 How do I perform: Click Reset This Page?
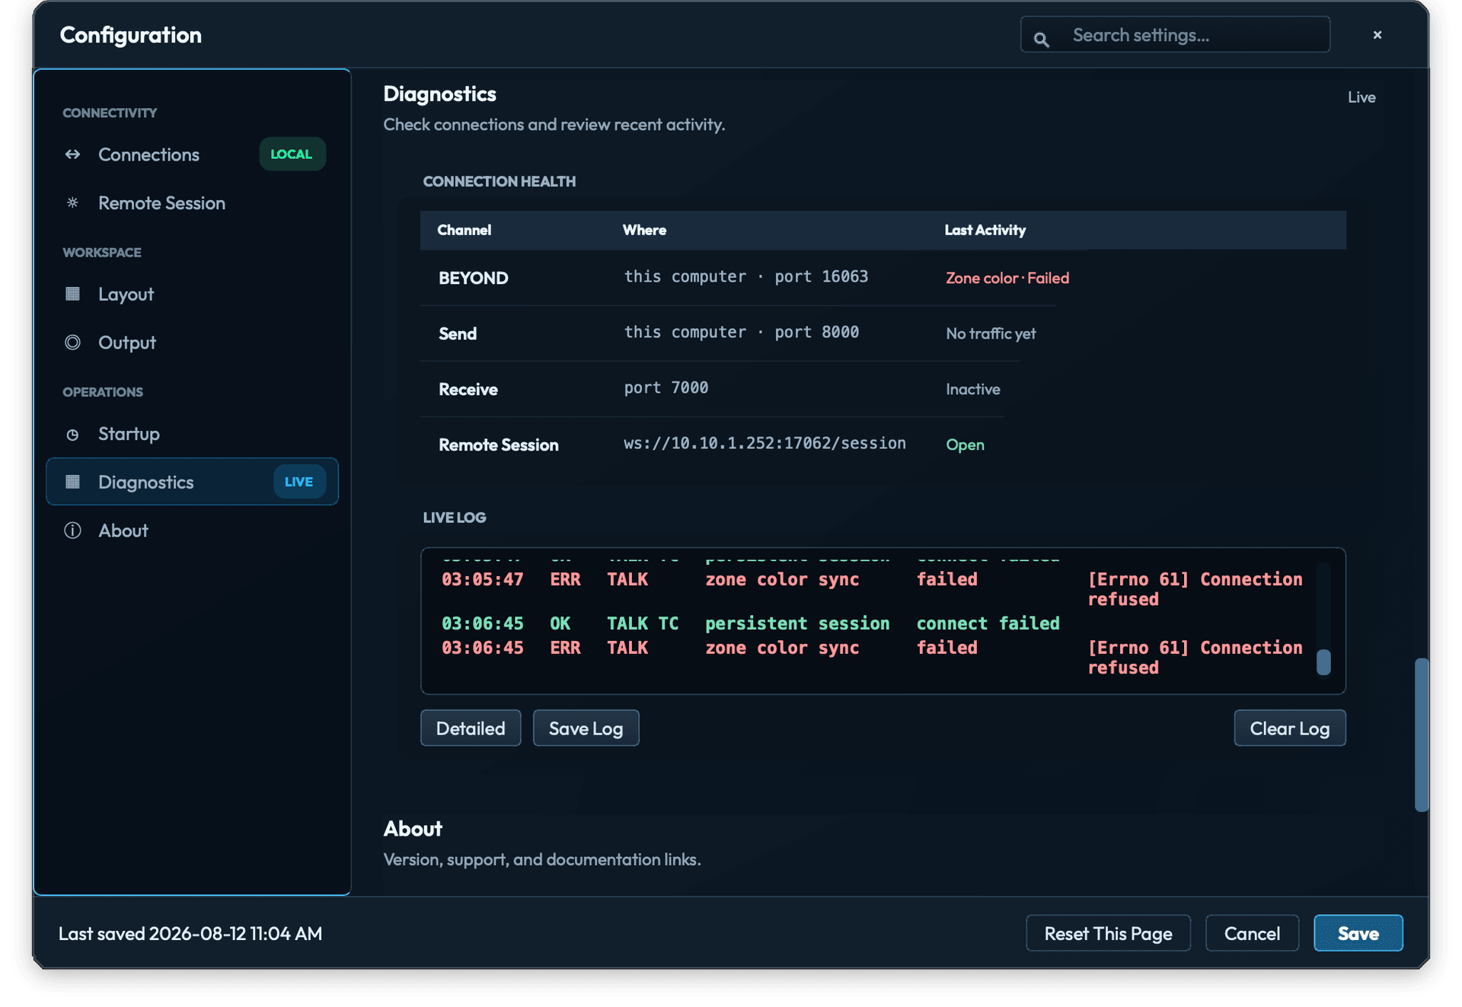coord(1108,933)
